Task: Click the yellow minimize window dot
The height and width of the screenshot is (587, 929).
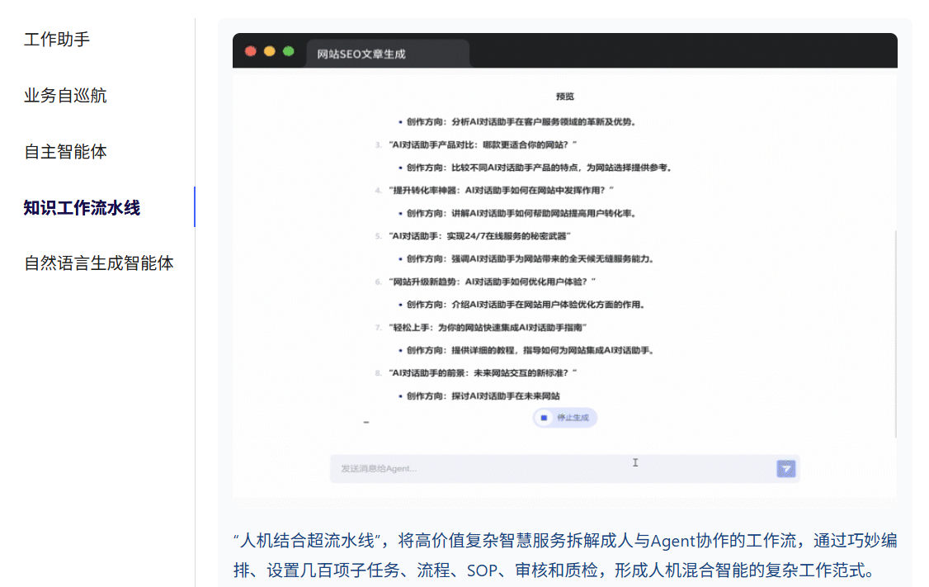Action: [x=270, y=51]
